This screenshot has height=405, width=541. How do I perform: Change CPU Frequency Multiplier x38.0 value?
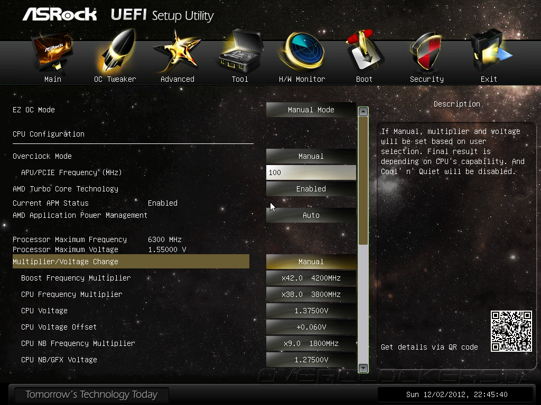[x=311, y=294]
